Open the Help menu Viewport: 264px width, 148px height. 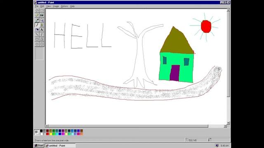tap(72, 6)
